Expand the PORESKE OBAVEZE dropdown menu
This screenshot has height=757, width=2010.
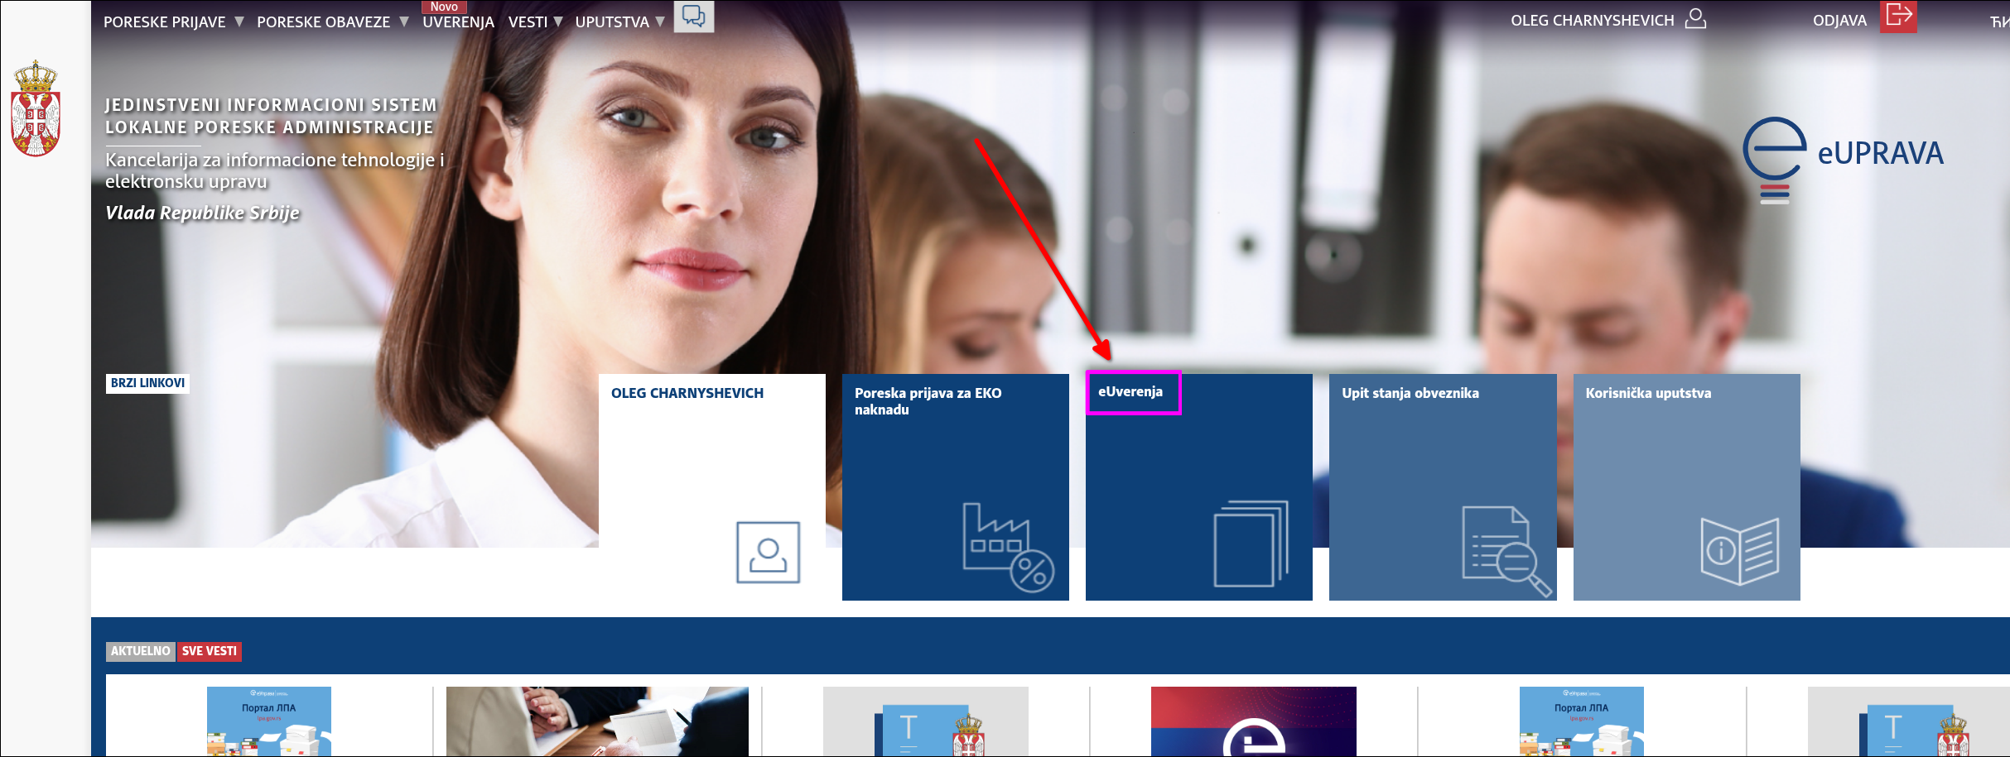coord(332,22)
